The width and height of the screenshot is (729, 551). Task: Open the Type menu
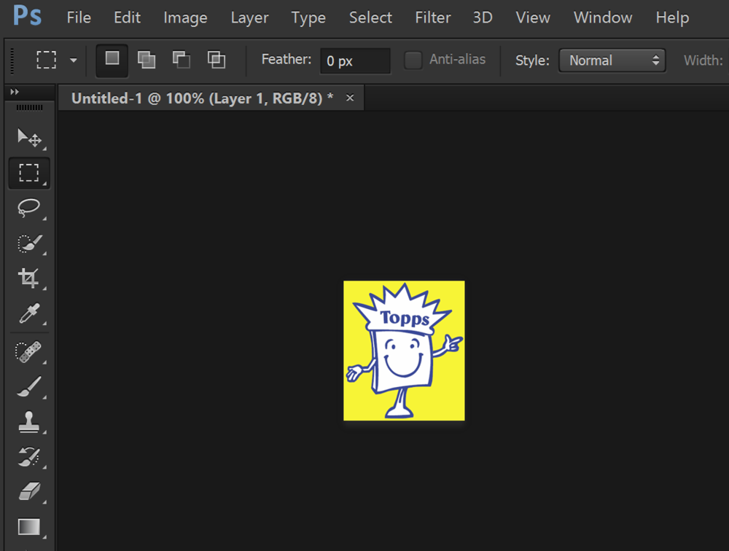point(308,17)
